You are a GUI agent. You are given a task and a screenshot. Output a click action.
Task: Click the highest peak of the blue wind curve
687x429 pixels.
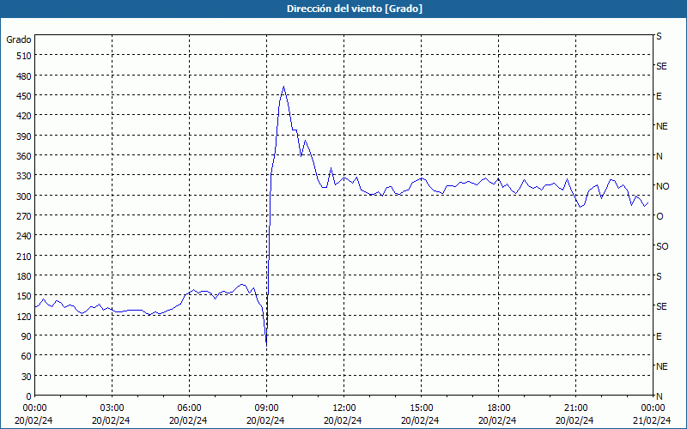pyautogui.click(x=284, y=87)
